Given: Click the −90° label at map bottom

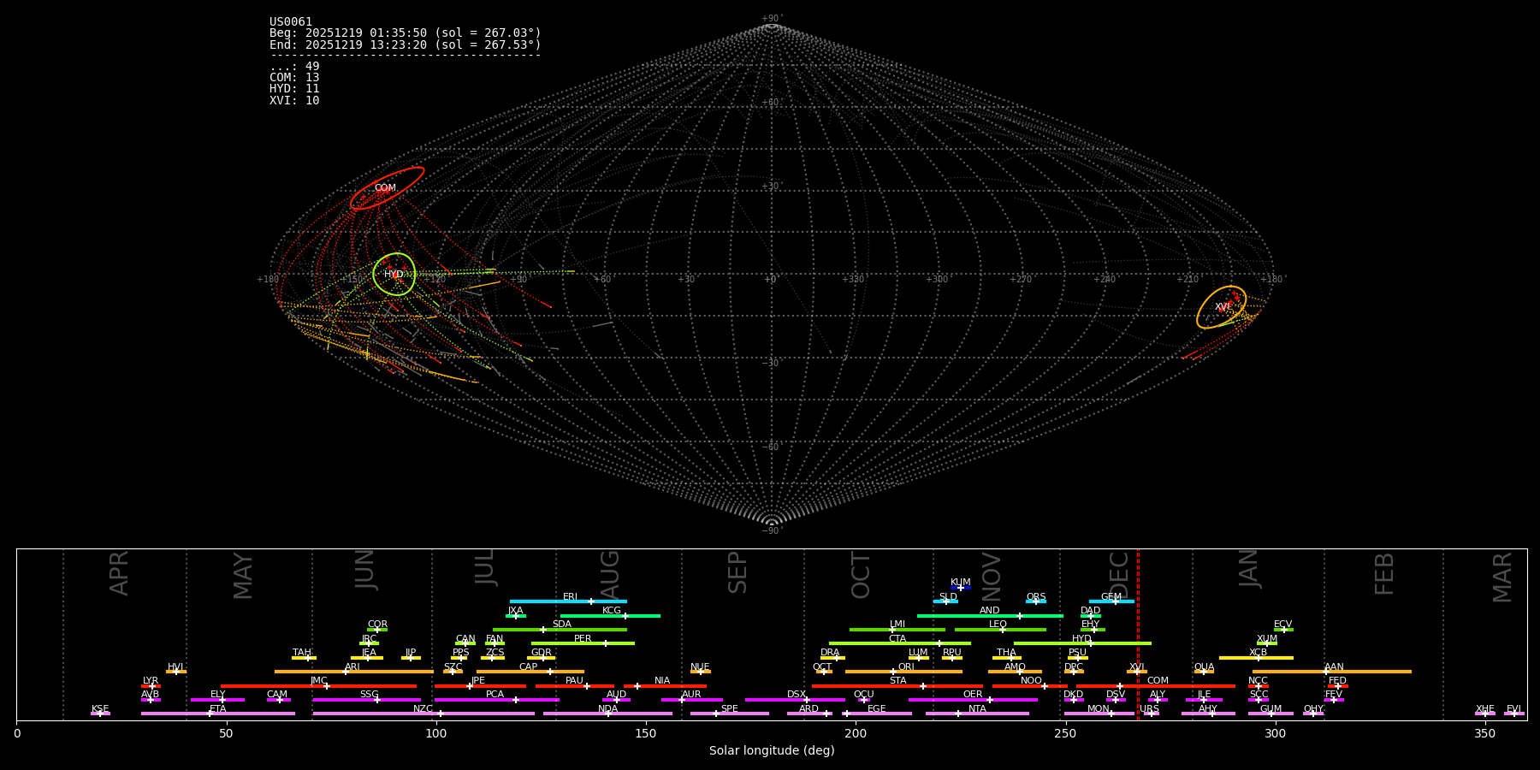Looking at the screenshot, I should (x=772, y=531).
